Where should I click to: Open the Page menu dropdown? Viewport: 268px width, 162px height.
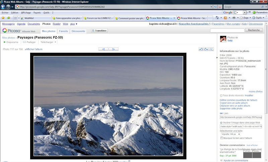(246, 18)
